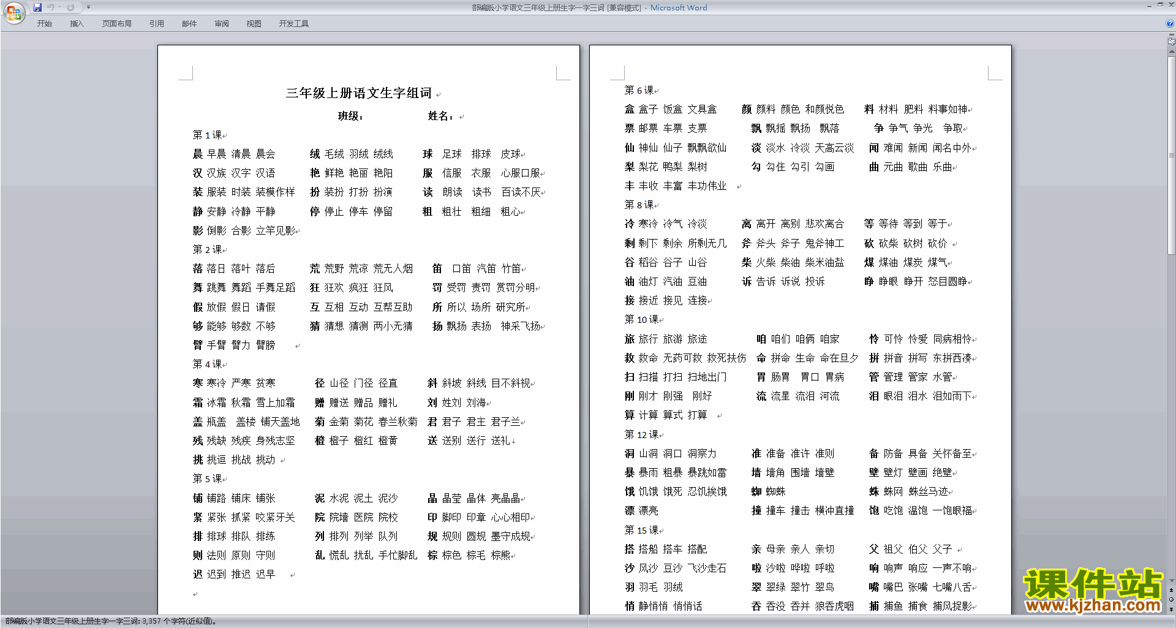Click the scrollbar up arrow
This screenshot has width=1176, height=628.
point(1171,52)
